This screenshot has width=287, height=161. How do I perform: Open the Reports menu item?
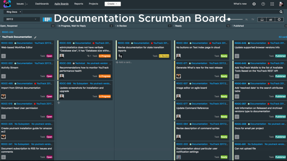[x=79, y=4]
